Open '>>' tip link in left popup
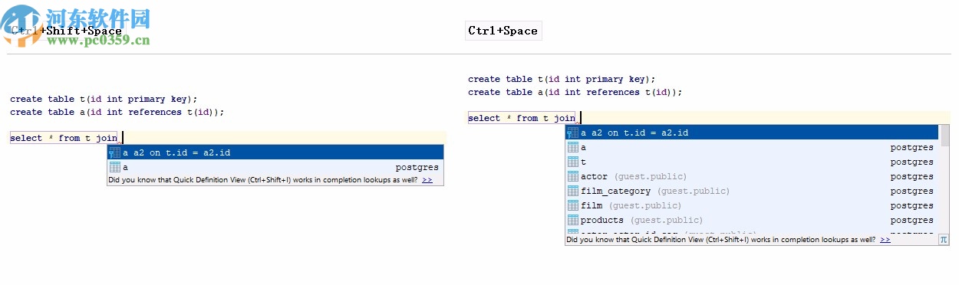Viewport: 959px width, 285px height. coord(427,180)
